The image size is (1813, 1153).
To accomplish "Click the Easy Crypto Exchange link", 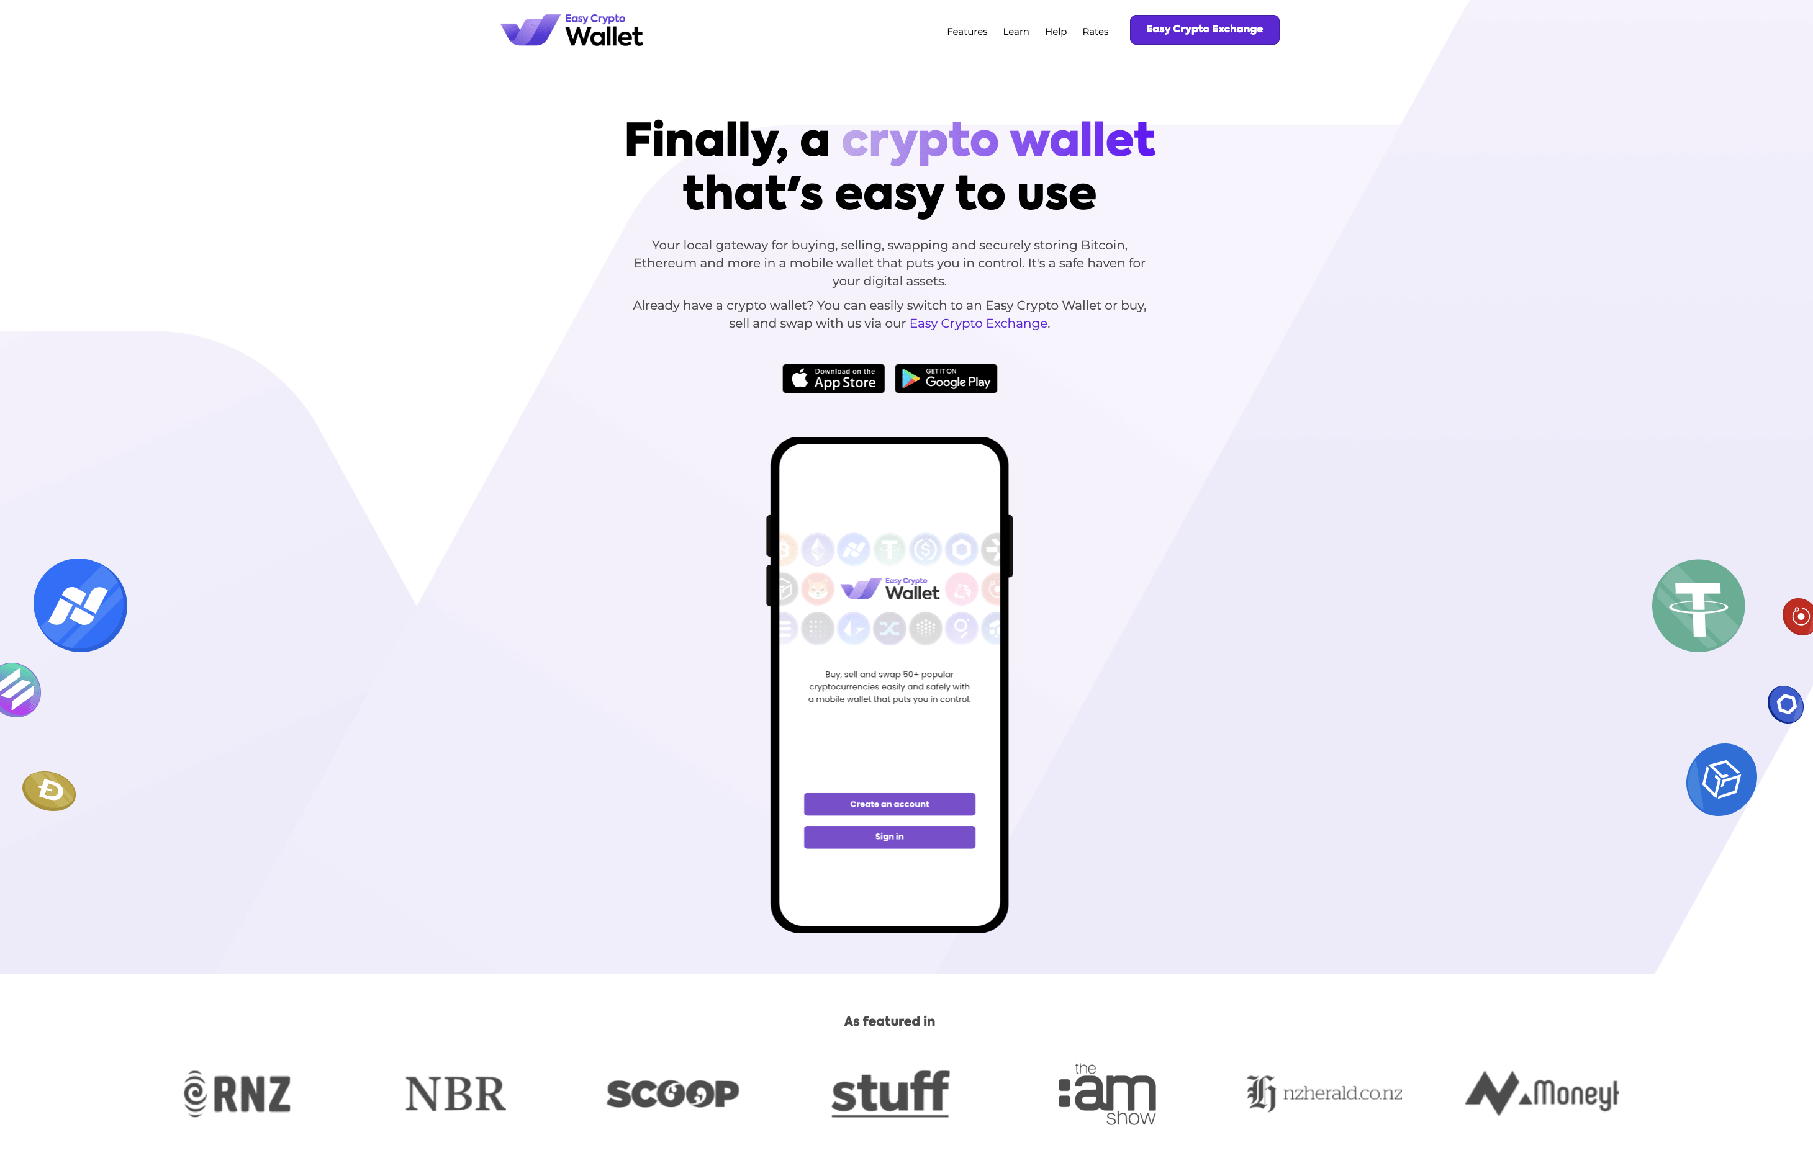I will coord(979,323).
